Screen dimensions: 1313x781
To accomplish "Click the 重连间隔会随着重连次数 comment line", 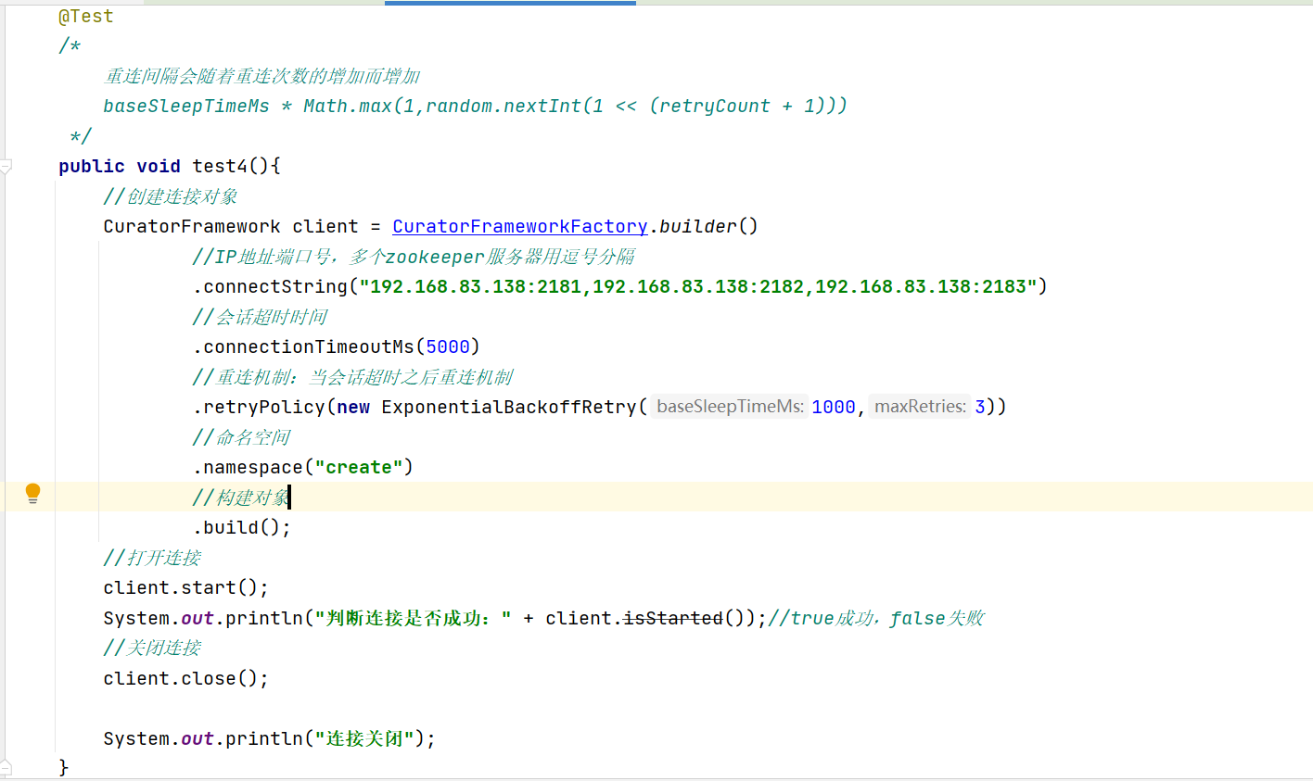I will point(261,76).
